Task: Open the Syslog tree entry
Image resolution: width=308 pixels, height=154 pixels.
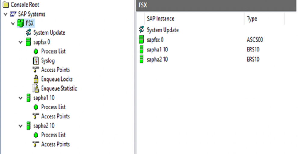Action: point(48,61)
